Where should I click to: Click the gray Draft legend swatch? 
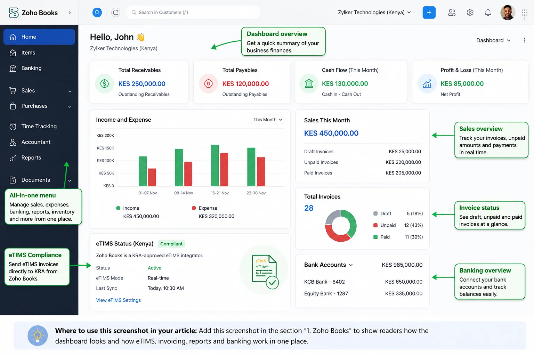375,213
